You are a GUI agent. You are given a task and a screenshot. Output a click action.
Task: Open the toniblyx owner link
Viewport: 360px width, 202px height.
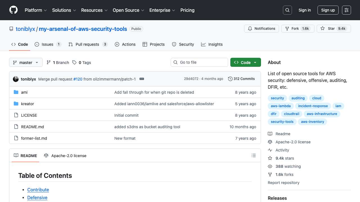25,29
